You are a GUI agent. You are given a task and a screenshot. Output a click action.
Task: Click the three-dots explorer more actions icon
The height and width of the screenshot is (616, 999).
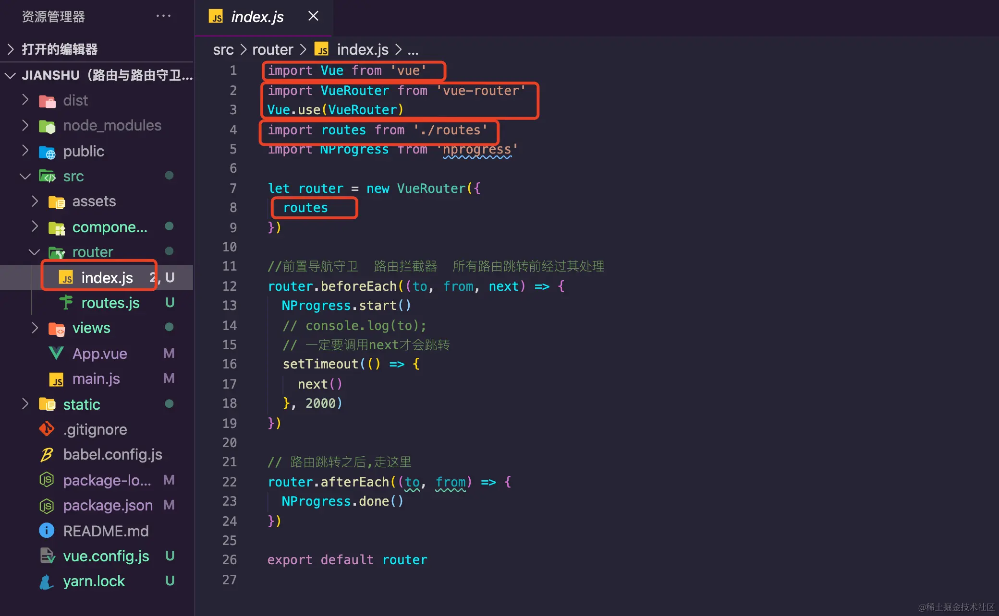coord(163,16)
